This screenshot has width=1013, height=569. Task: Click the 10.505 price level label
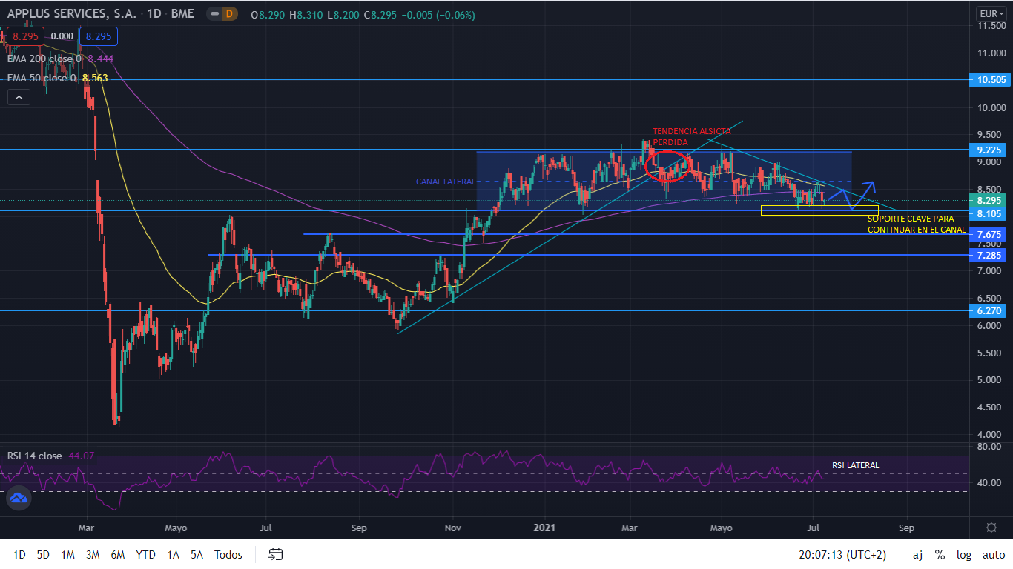[x=991, y=79]
